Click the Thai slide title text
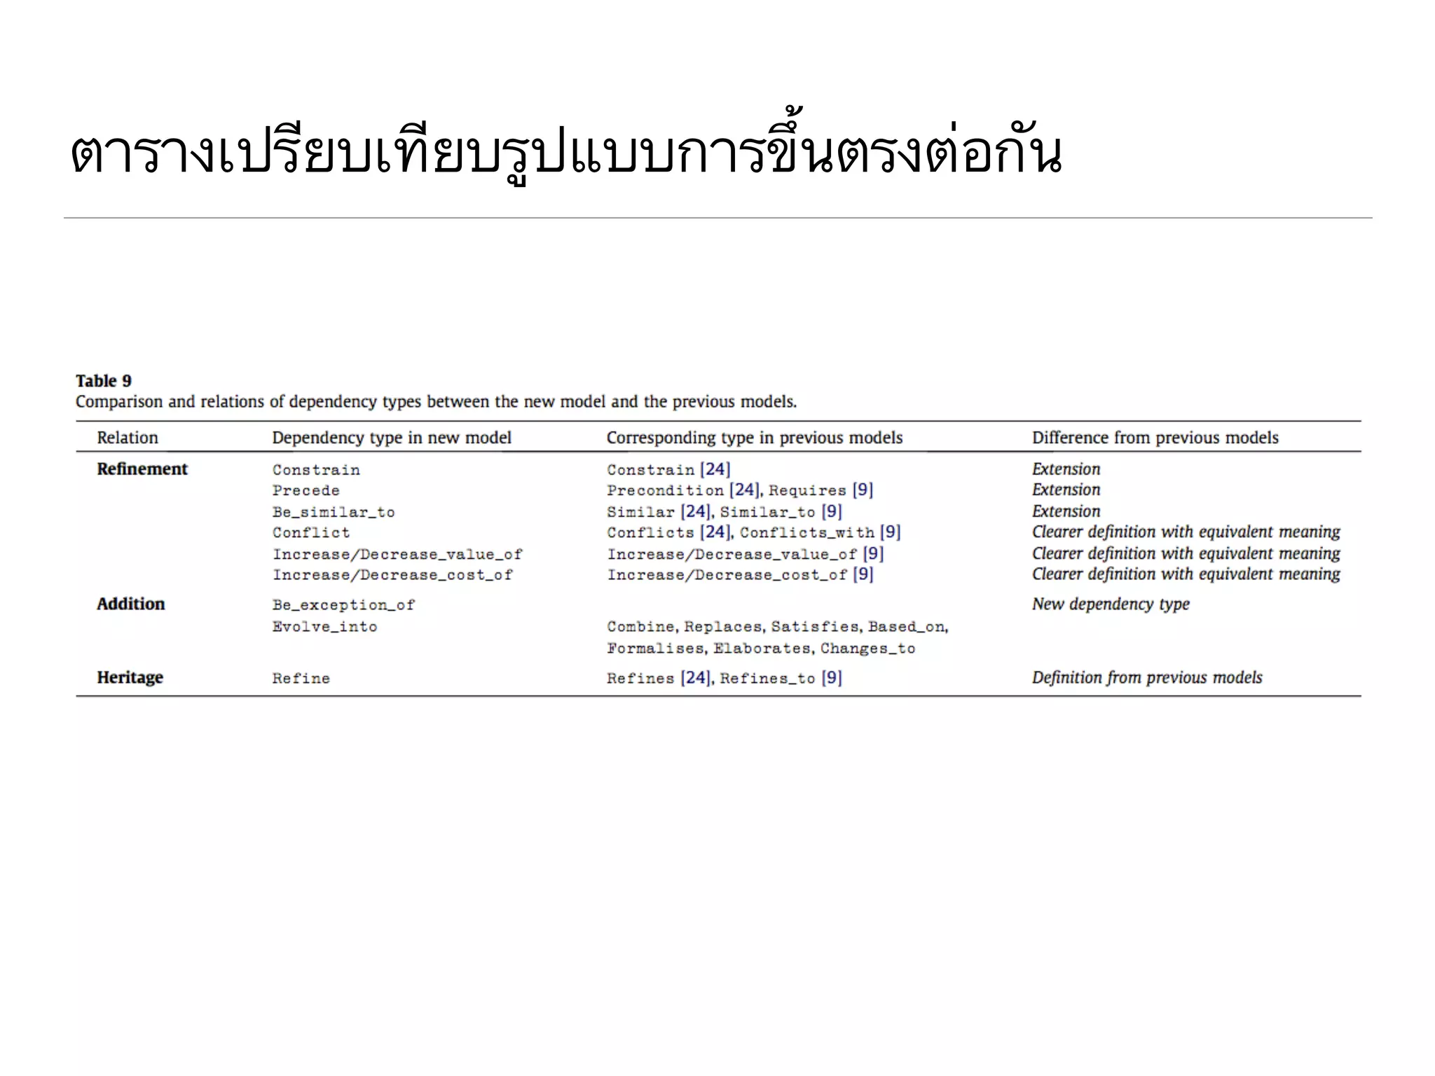The width and height of the screenshot is (1435, 1076). pyautogui.click(x=566, y=149)
